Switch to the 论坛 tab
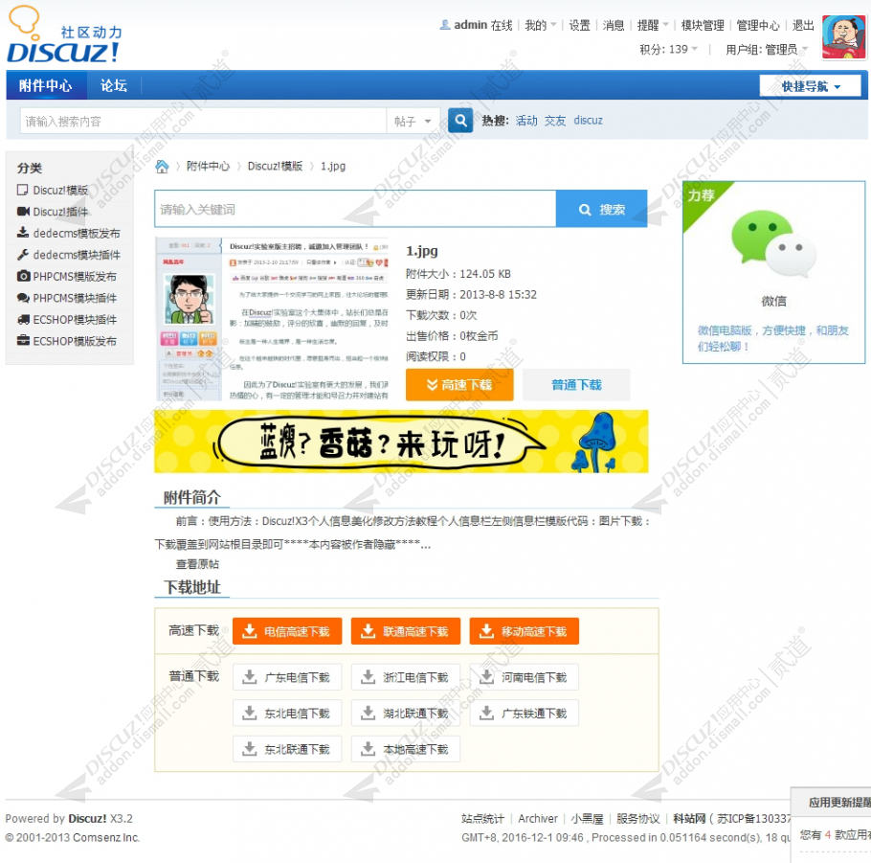Screen dimensions: 871x863 click(x=114, y=85)
